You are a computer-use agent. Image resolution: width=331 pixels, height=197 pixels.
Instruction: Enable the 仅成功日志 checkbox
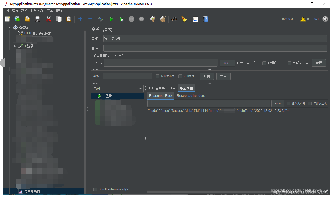point(290,63)
